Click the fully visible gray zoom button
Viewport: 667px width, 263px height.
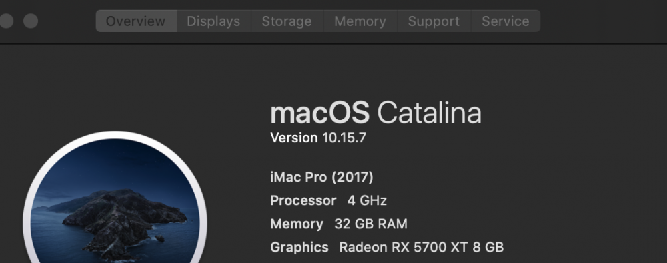click(31, 21)
